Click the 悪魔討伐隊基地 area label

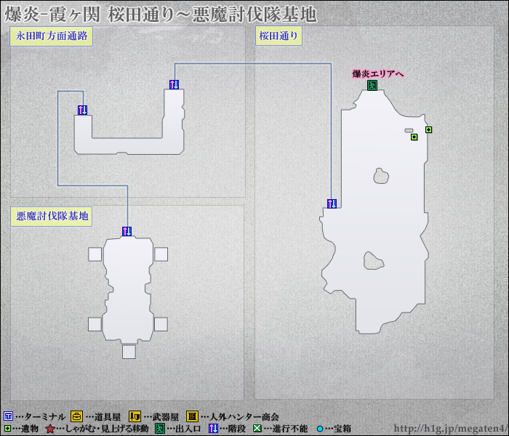click(52, 216)
